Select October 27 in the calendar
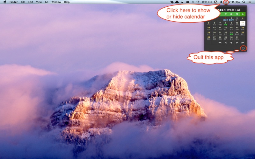Screen dimensions: 255x159 [x=214, y=38]
